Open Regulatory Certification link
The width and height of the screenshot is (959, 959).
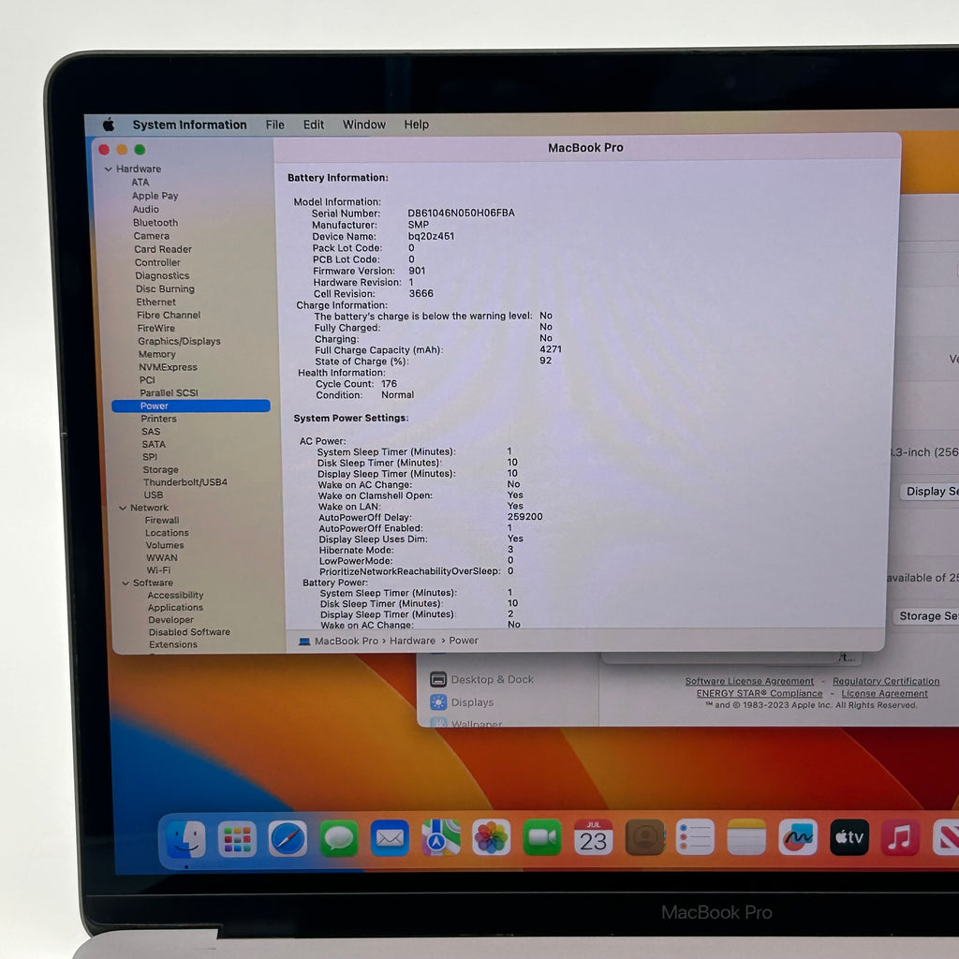point(886,682)
